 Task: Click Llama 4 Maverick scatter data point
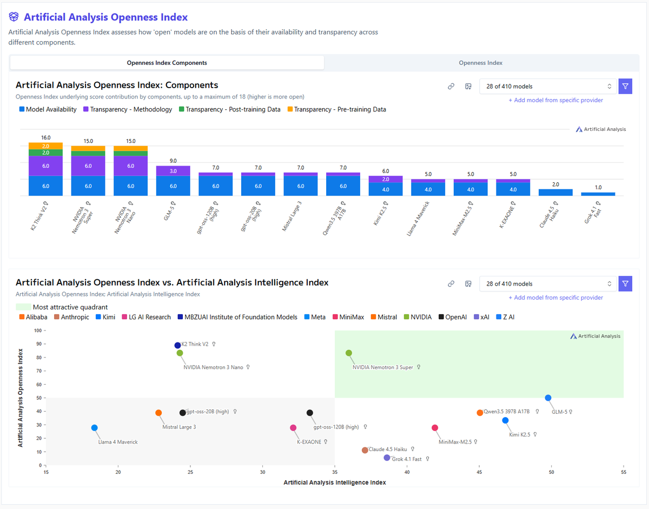(x=95, y=428)
